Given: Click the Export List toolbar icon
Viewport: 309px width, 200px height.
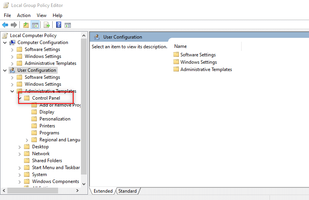Looking at the screenshot, I should point(47,25).
